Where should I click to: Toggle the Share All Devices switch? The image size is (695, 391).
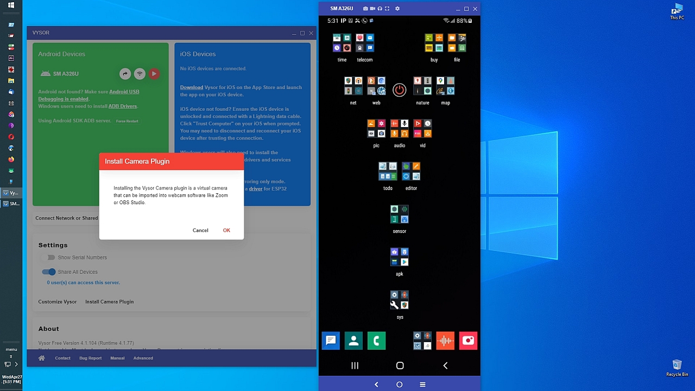pyautogui.click(x=49, y=272)
